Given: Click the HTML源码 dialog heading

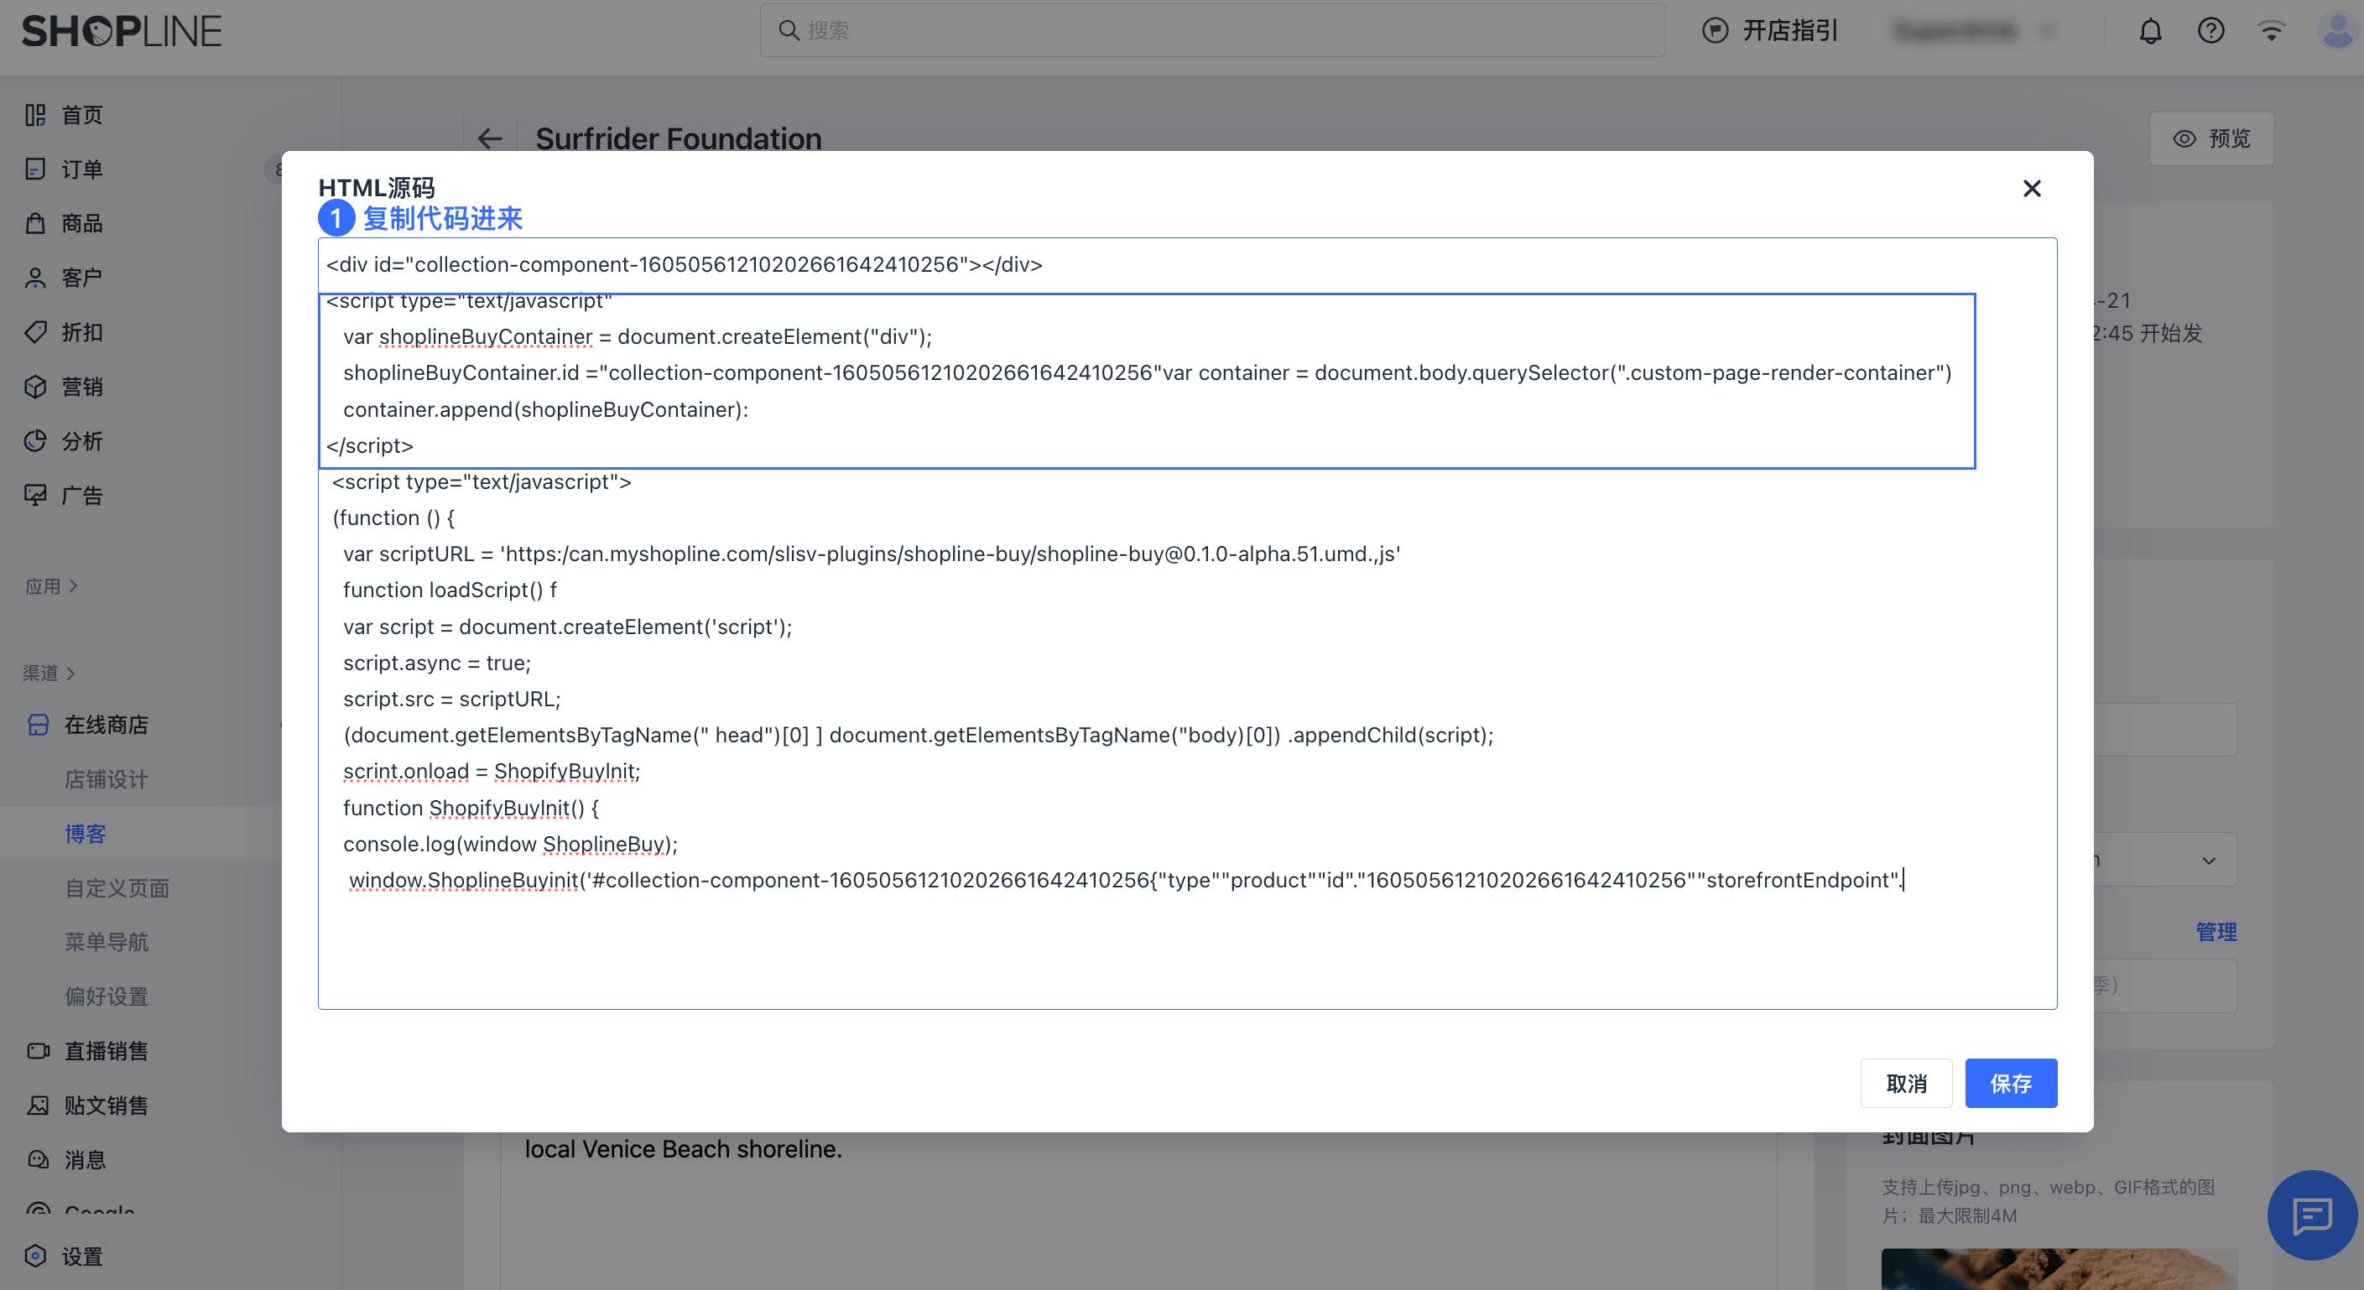Looking at the screenshot, I should click(377, 188).
